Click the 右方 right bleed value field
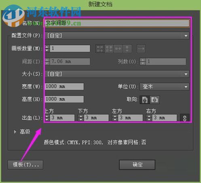Viewport: 201px width, 183px height. pos(165,118)
